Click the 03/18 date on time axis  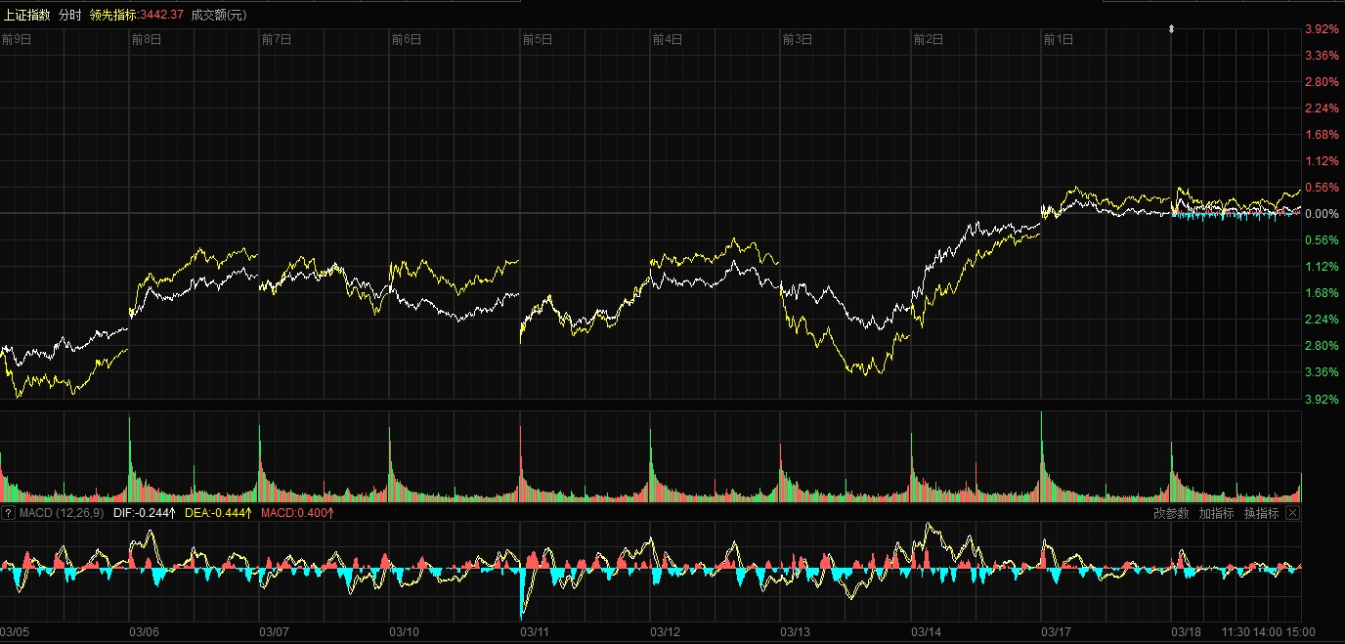click(x=1186, y=632)
